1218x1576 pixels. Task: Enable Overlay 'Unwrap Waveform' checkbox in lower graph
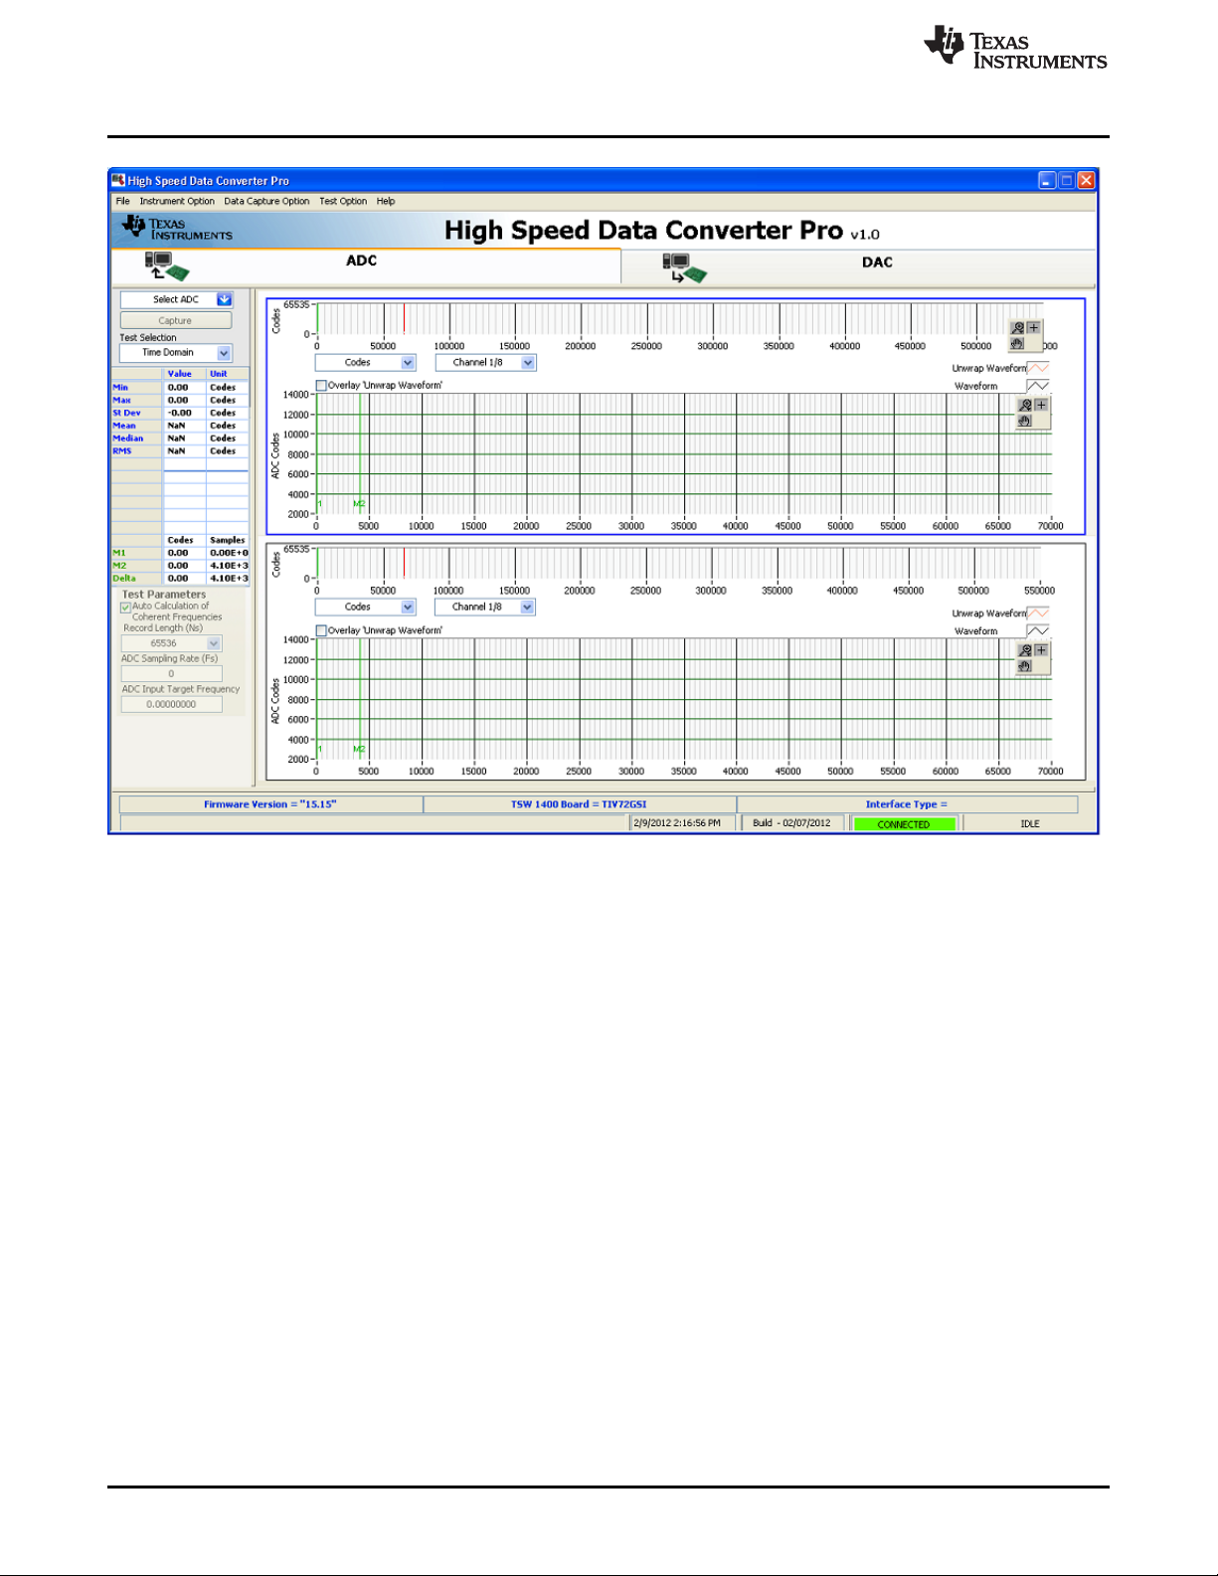(x=321, y=630)
